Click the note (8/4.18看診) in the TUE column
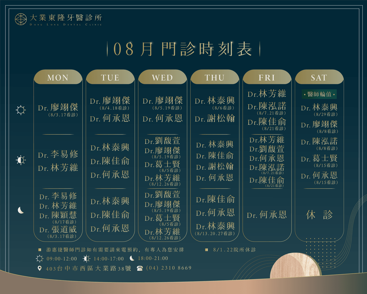The image size is (367, 294). (115, 108)
